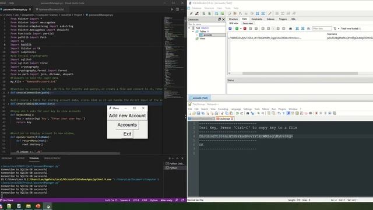The width and height of the screenshot is (373, 210).
Task: Open the Tools menu in SQLiteStudio
Action: pyautogui.click(x=228, y=8)
